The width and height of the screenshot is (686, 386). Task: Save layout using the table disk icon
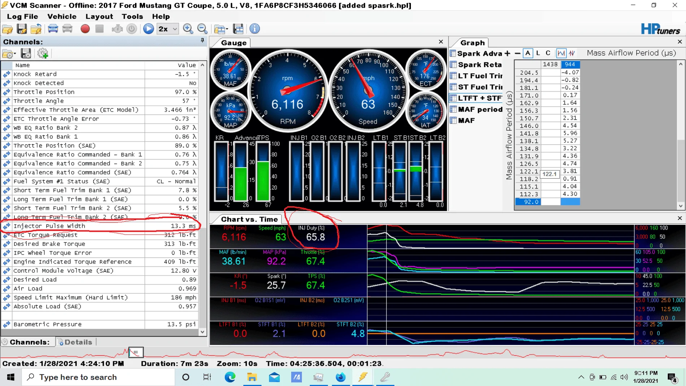238,29
